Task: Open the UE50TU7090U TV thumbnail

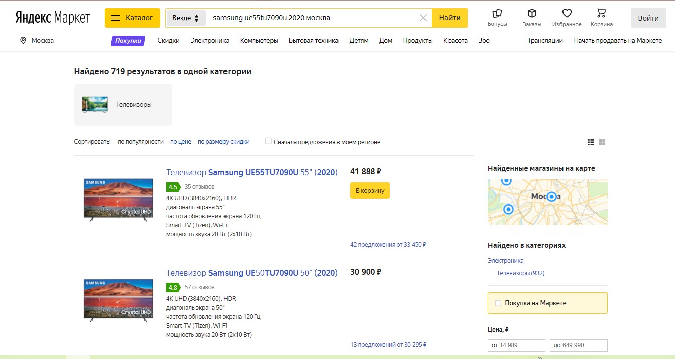Action: (118, 300)
